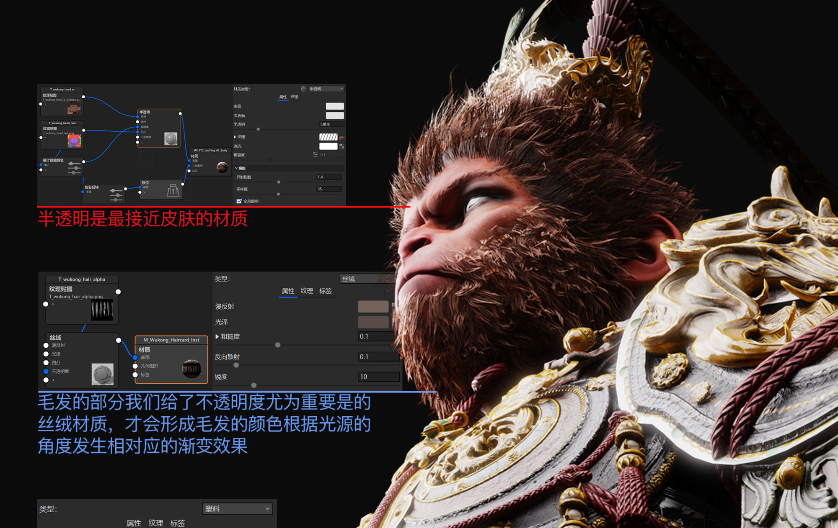Click the MF_STC_LaoYing_01_Body material sphere preview
Viewport: 838px width, 528px height.
(222, 167)
